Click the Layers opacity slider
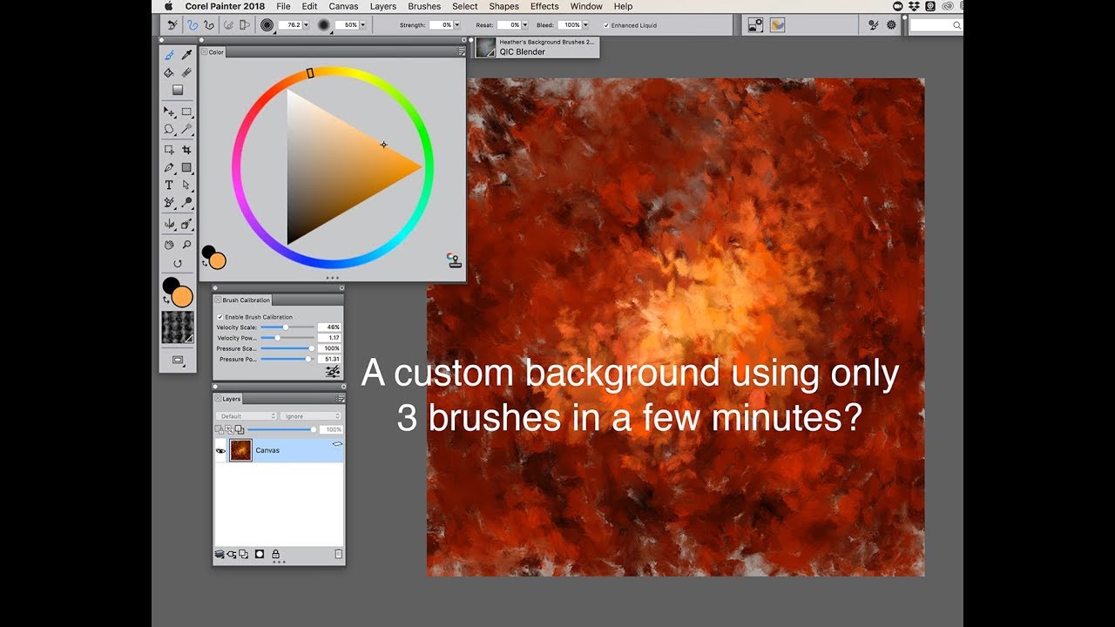Screen dimensions: 1115x627 280,429
